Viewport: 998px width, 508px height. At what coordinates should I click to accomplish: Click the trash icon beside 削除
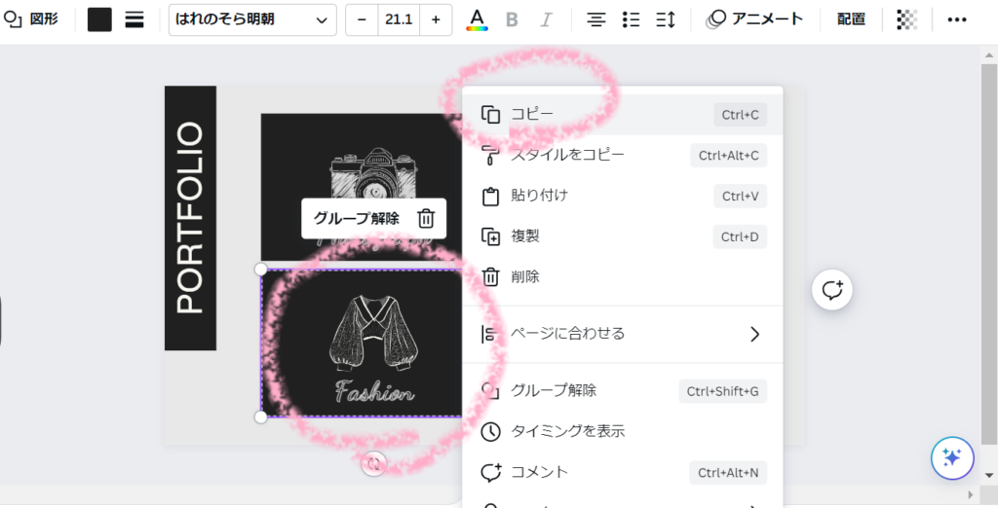pos(490,277)
